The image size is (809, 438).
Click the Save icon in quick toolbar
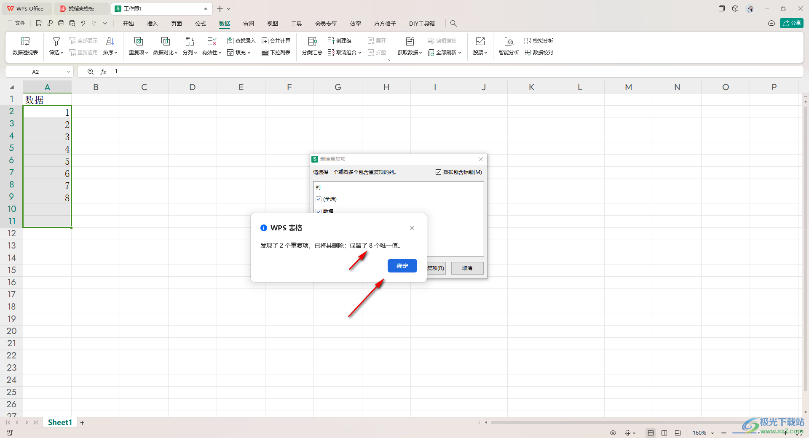pos(39,24)
